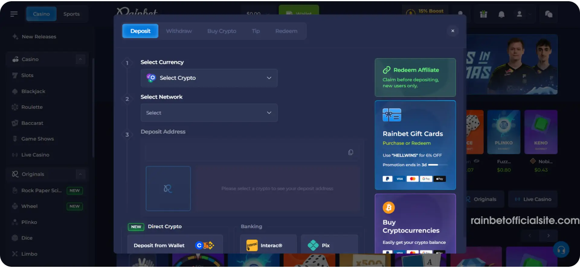Click the next carousel arrow
The height and width of the screenshot is (268, 580).
549,236
